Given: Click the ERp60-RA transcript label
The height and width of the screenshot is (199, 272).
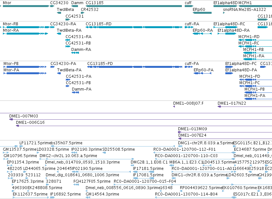Looking at the screenshot, I should (x=203, y=30).
